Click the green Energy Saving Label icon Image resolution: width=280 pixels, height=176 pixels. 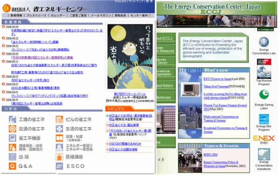tap(264, 94)
